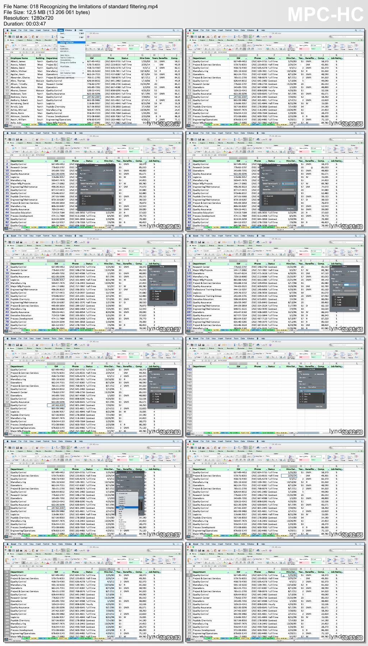Select the And radio button in 00:01:45 filter panel
The height and width of the screenshot is (646, 368).
(334, 287)
